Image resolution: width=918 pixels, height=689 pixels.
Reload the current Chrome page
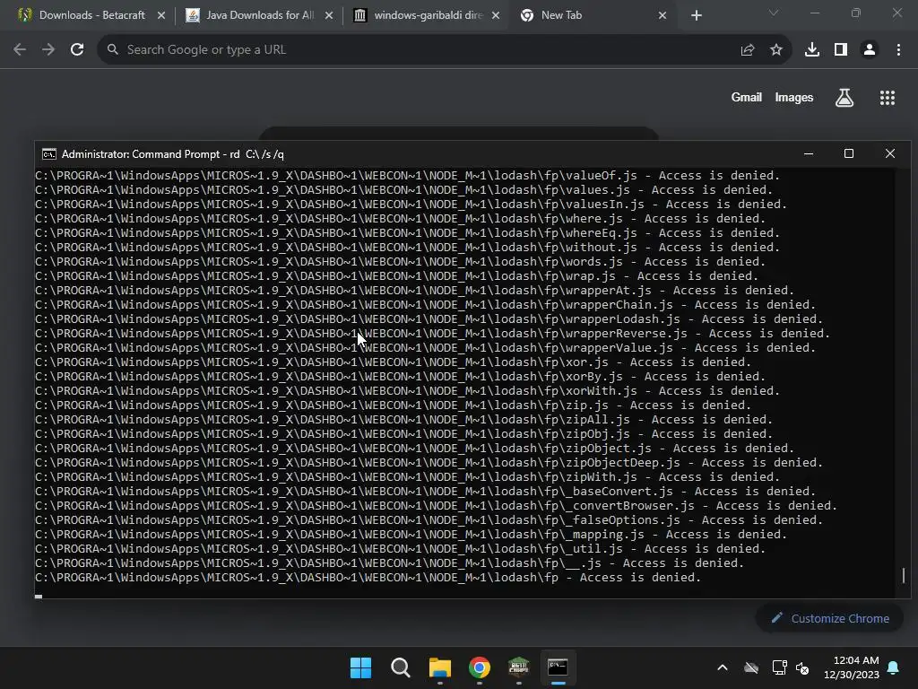tap(77, 50)
